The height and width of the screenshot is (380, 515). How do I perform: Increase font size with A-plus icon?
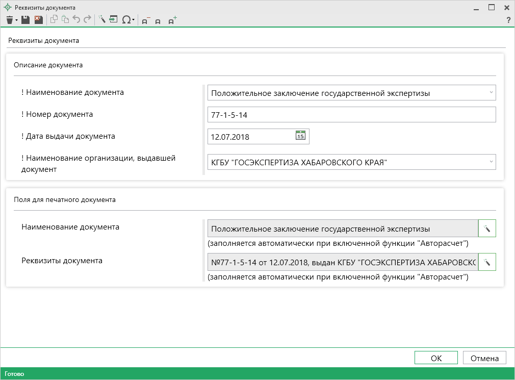tap(172, 20)
